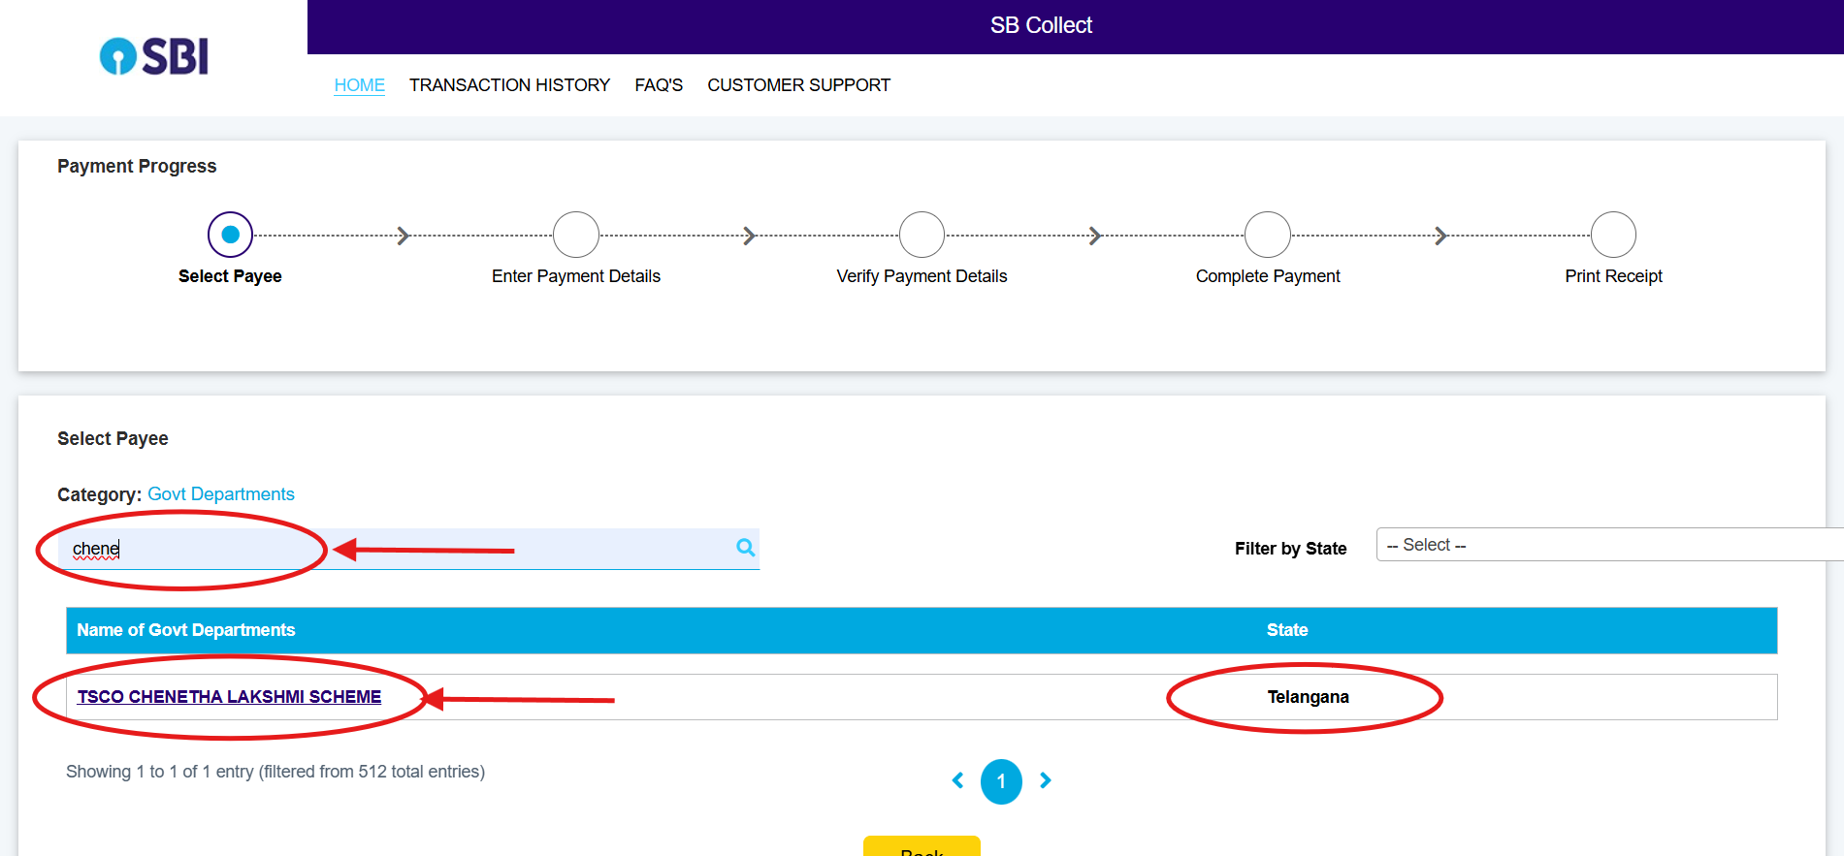The height and width of the screenshot is (856, 1844).
Task: Open the Filter by State dropdown
Action: coord(1609,545)
